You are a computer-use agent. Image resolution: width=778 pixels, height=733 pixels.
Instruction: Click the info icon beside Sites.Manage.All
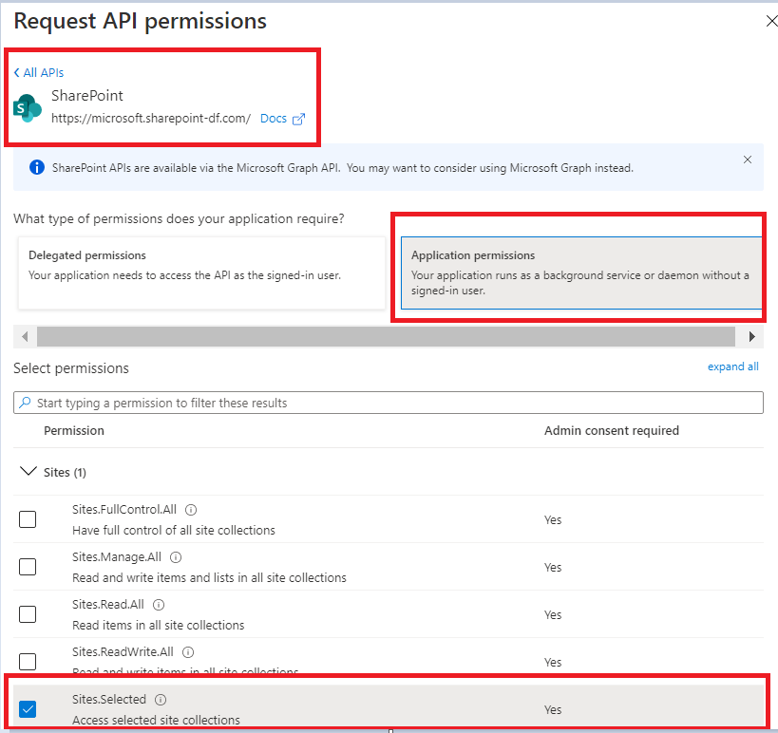[175, 556]
